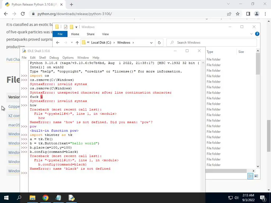271x203 pixels.
Task: Open the Options menu in IDLE Shell
Action: click(68, 57)
